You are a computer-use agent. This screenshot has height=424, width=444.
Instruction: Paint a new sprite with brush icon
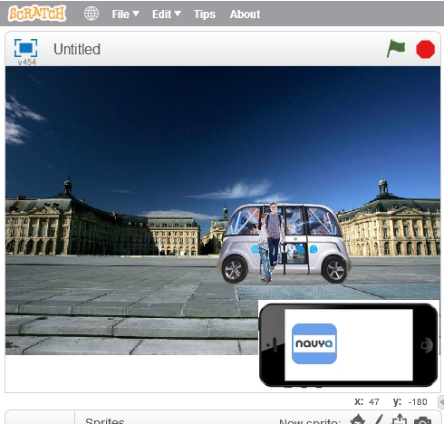pos(378,419)
